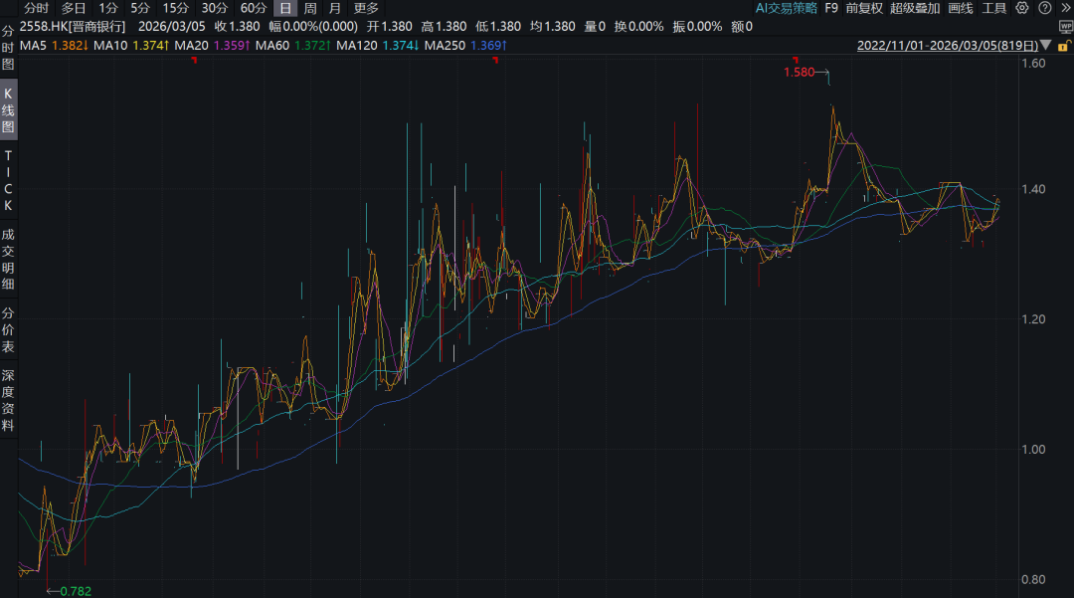Click the MA60 1.372 indicator label

[x=293, y=45]
